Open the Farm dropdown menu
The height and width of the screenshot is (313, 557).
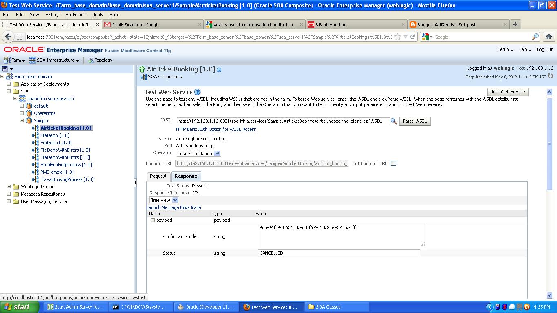(15, 60)
